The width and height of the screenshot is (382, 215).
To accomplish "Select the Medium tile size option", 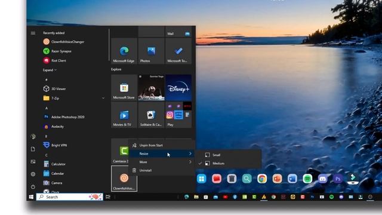I will [x=229, y=163].
